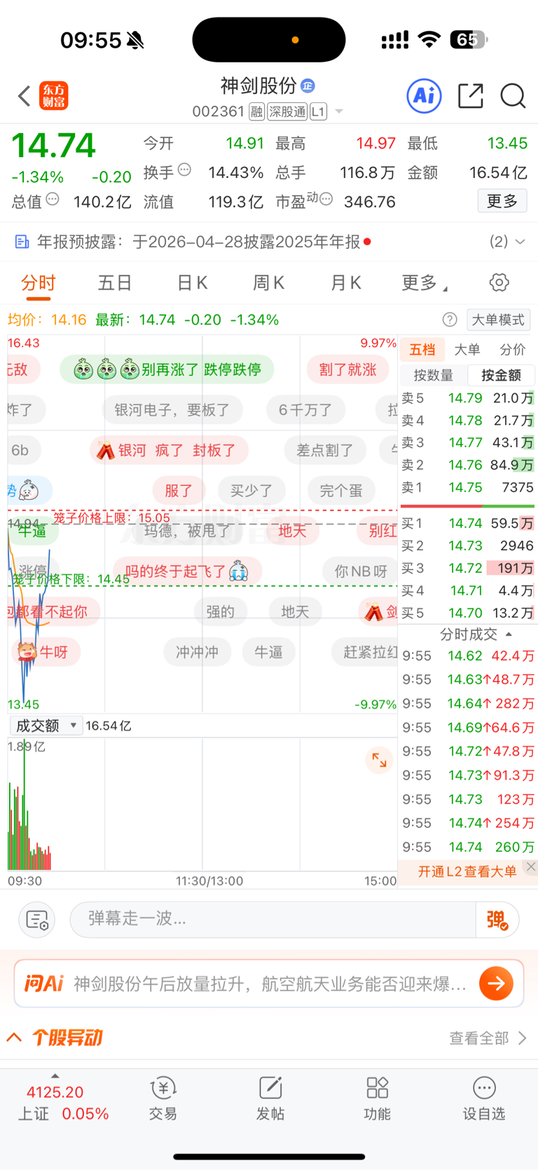Tap inside the 成交额 volume chart
The height and width of the screenshot is (1170, 538).
click(x=202, y=804)
